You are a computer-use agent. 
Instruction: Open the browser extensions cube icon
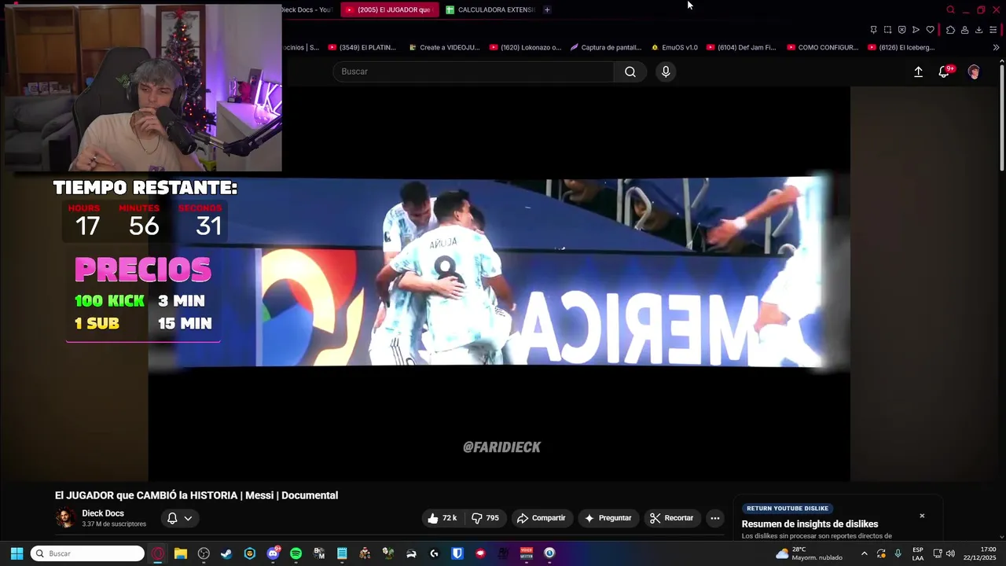tap(950, 30)
